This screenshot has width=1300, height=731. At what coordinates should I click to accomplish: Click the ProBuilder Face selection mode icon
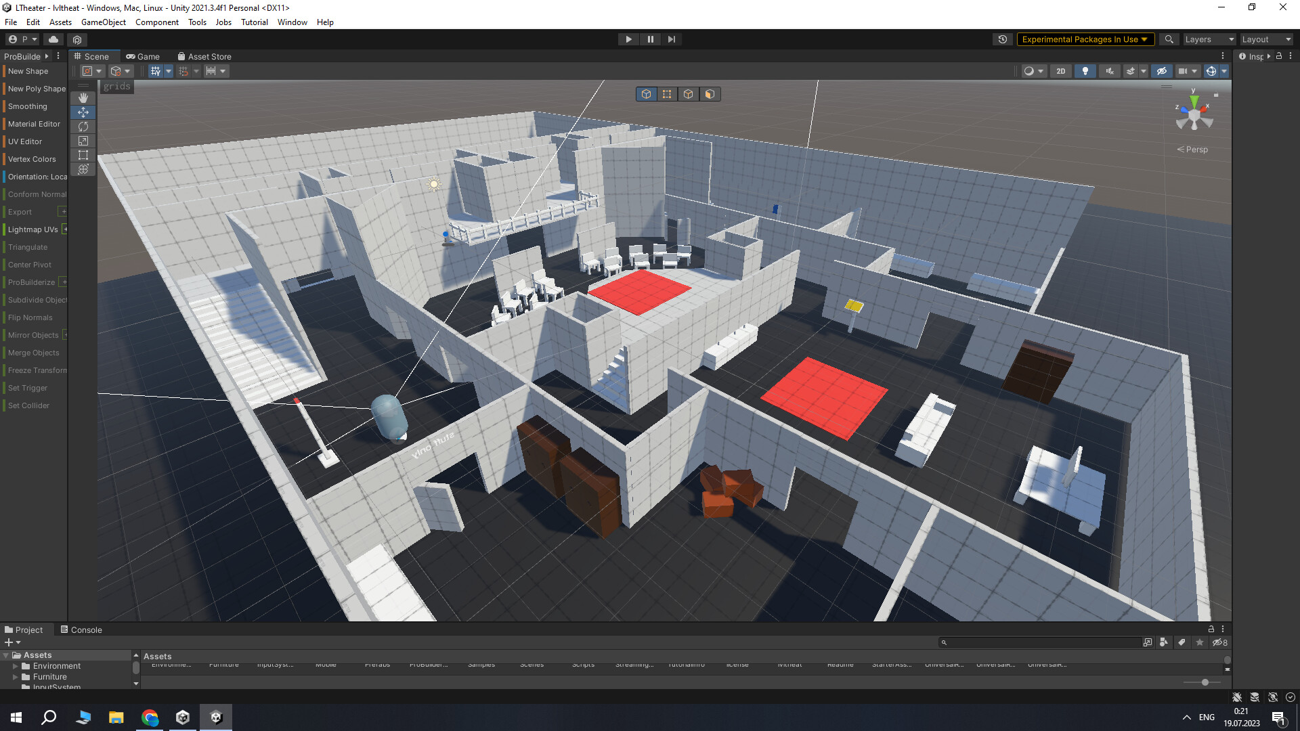click(x=710, y=94)
